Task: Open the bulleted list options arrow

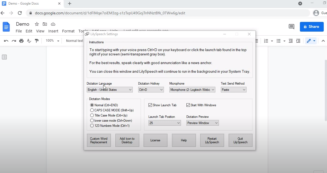Action: click(284, 41)
